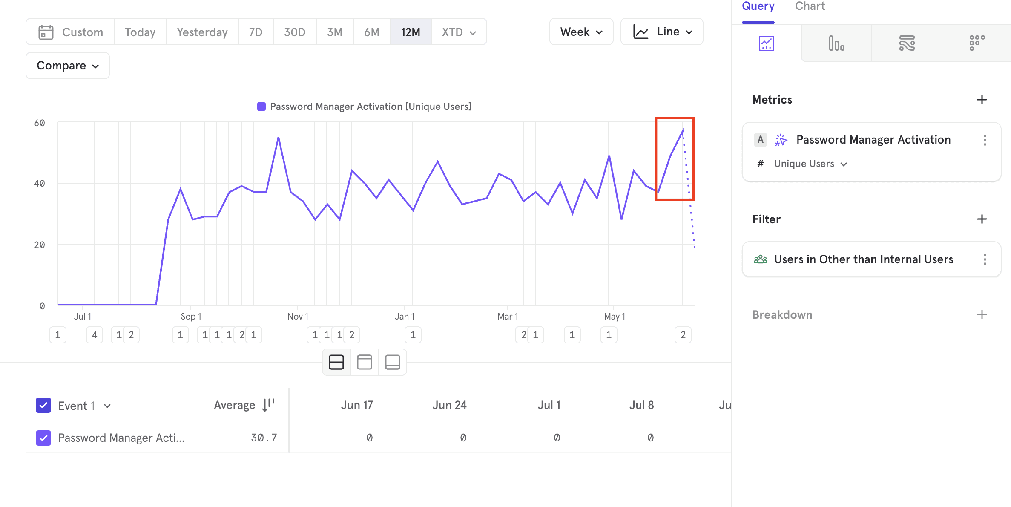Click the Breakdown section label
Image resolution: width=1011 pixels, height=507 pixels.
click(782, 315)
